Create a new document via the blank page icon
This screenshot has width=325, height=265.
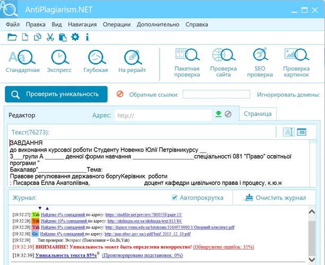pos(25,37)
